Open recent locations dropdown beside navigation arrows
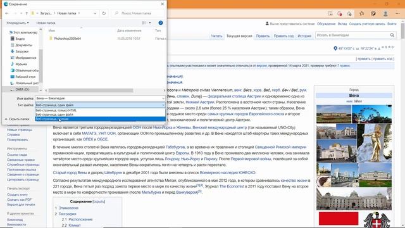The image size is (405, 228). (21, 13)
